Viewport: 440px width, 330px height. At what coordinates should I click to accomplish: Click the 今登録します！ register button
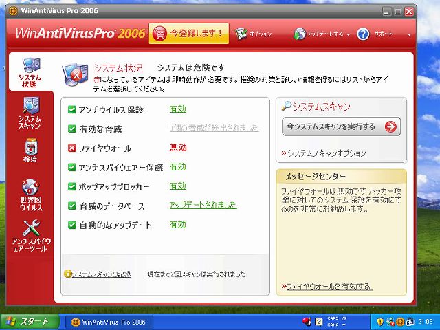tap(188, 34)
